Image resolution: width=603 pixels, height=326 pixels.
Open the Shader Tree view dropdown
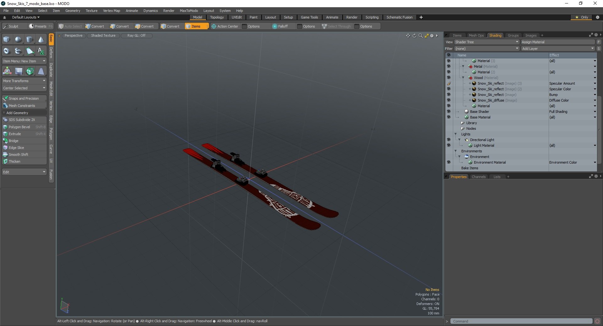coord(486,42)
